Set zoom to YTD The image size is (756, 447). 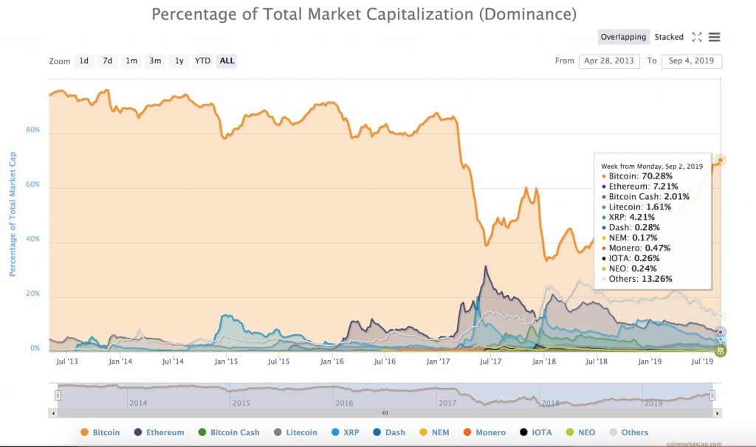point(202,60)
